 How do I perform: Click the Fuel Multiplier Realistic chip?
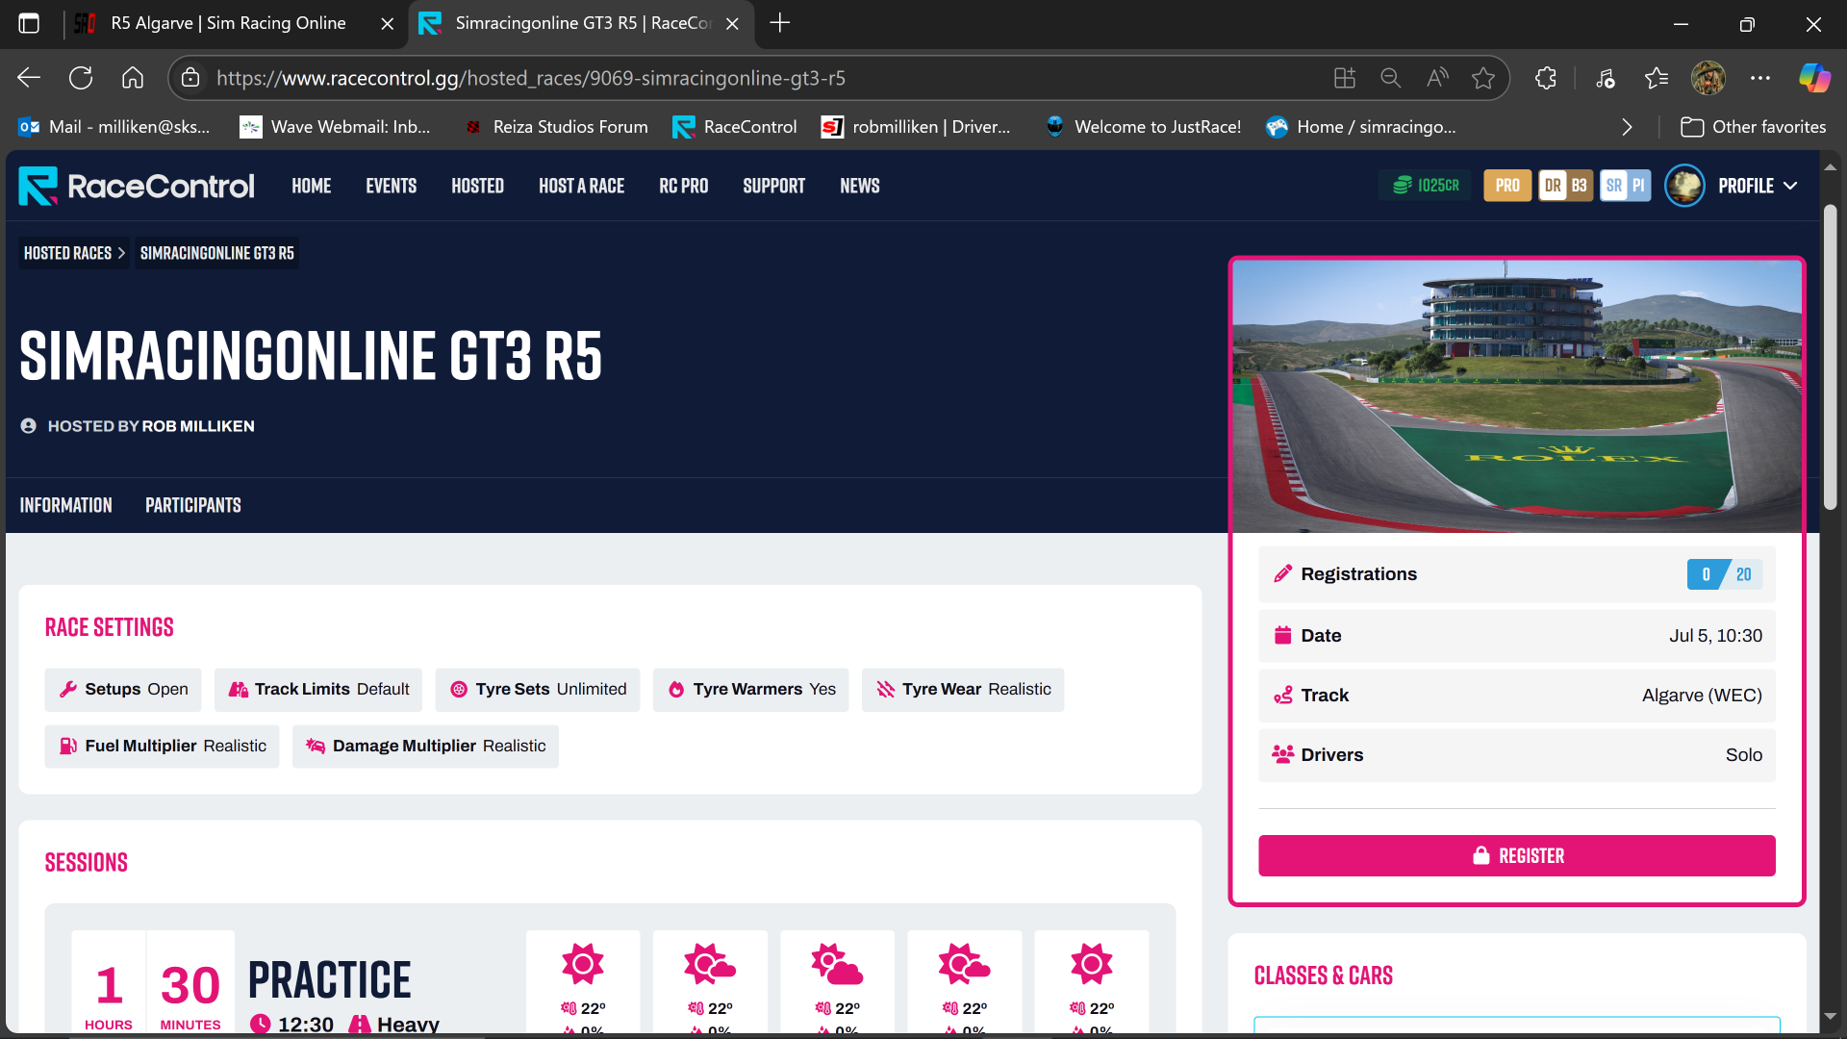163,746
